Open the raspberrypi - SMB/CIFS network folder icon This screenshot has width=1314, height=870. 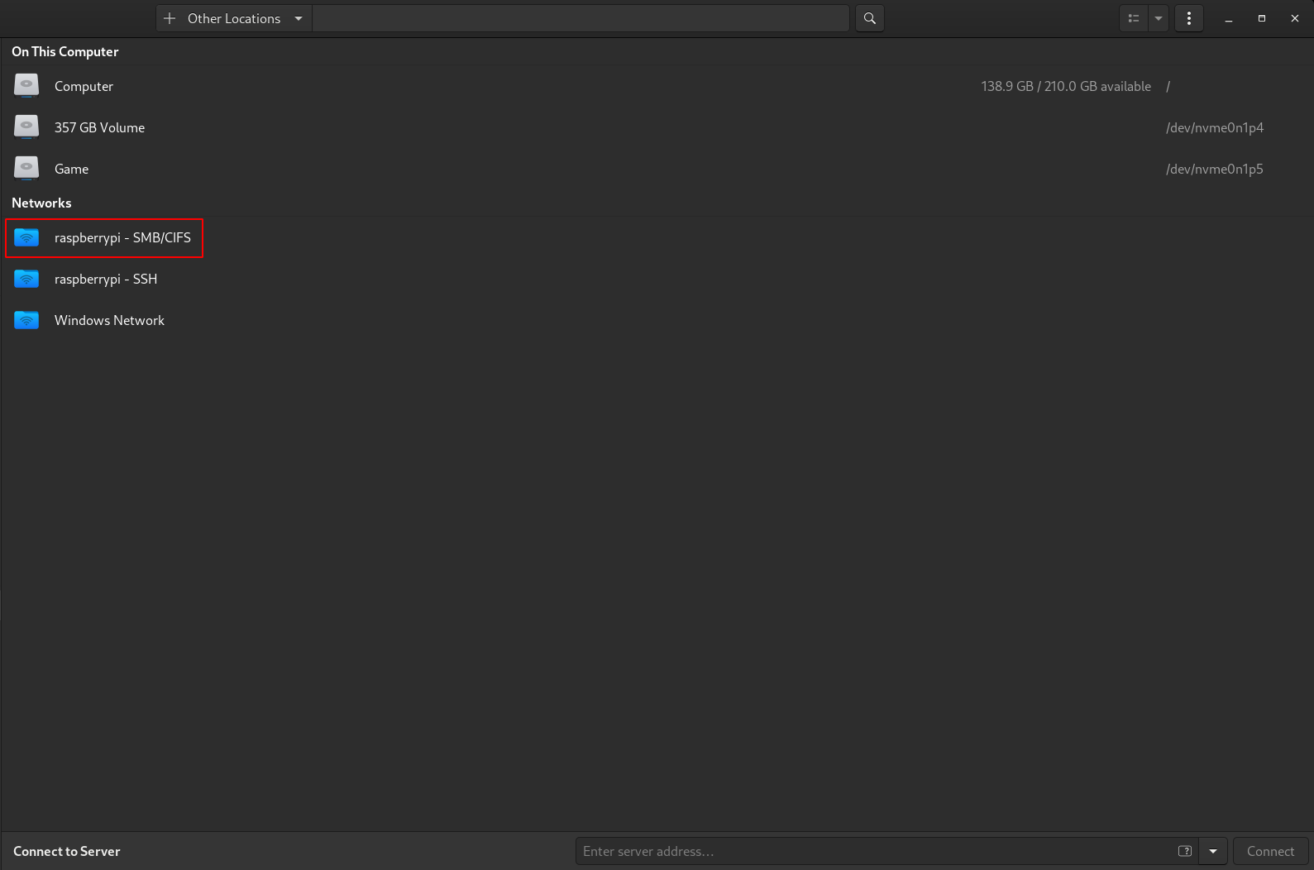click(x=26, y=238)
